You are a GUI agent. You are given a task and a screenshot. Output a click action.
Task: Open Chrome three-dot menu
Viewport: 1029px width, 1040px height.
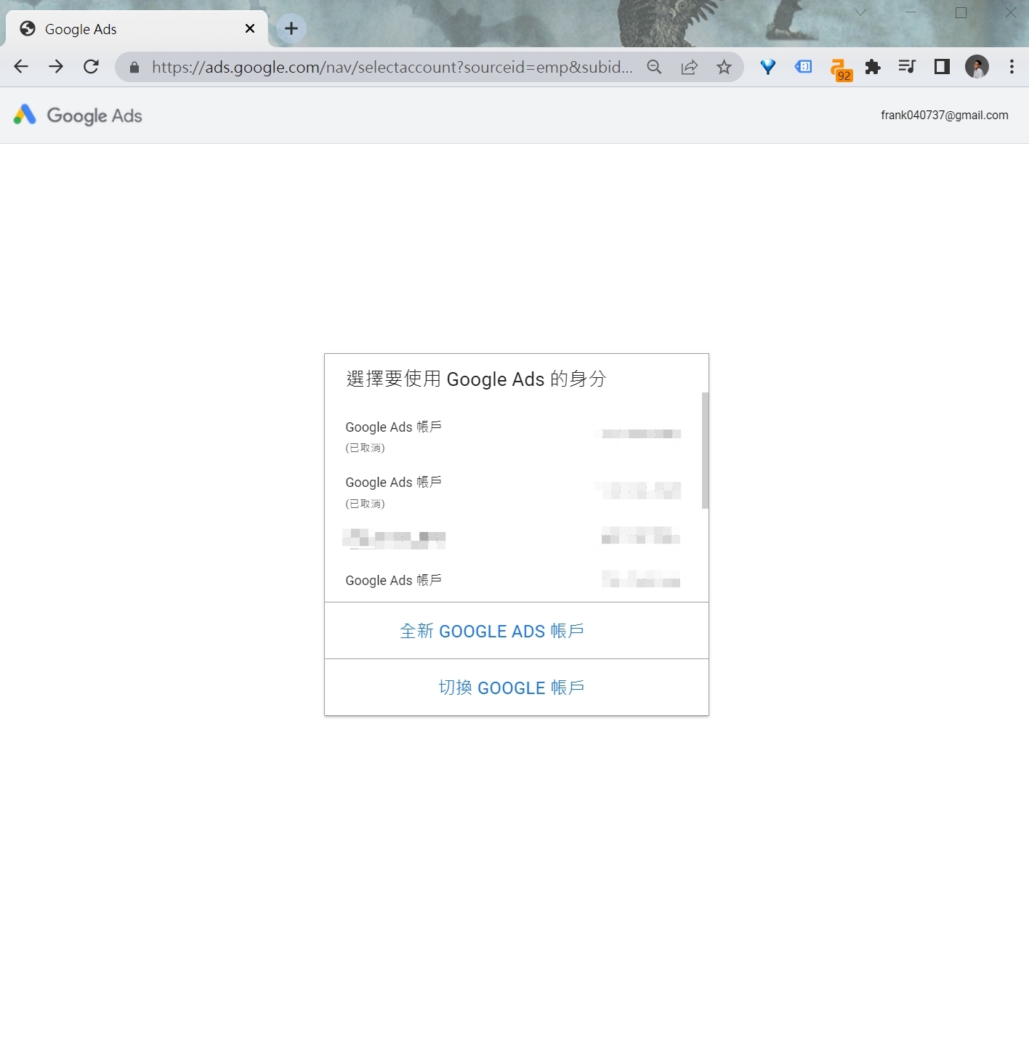[1012, 67]
